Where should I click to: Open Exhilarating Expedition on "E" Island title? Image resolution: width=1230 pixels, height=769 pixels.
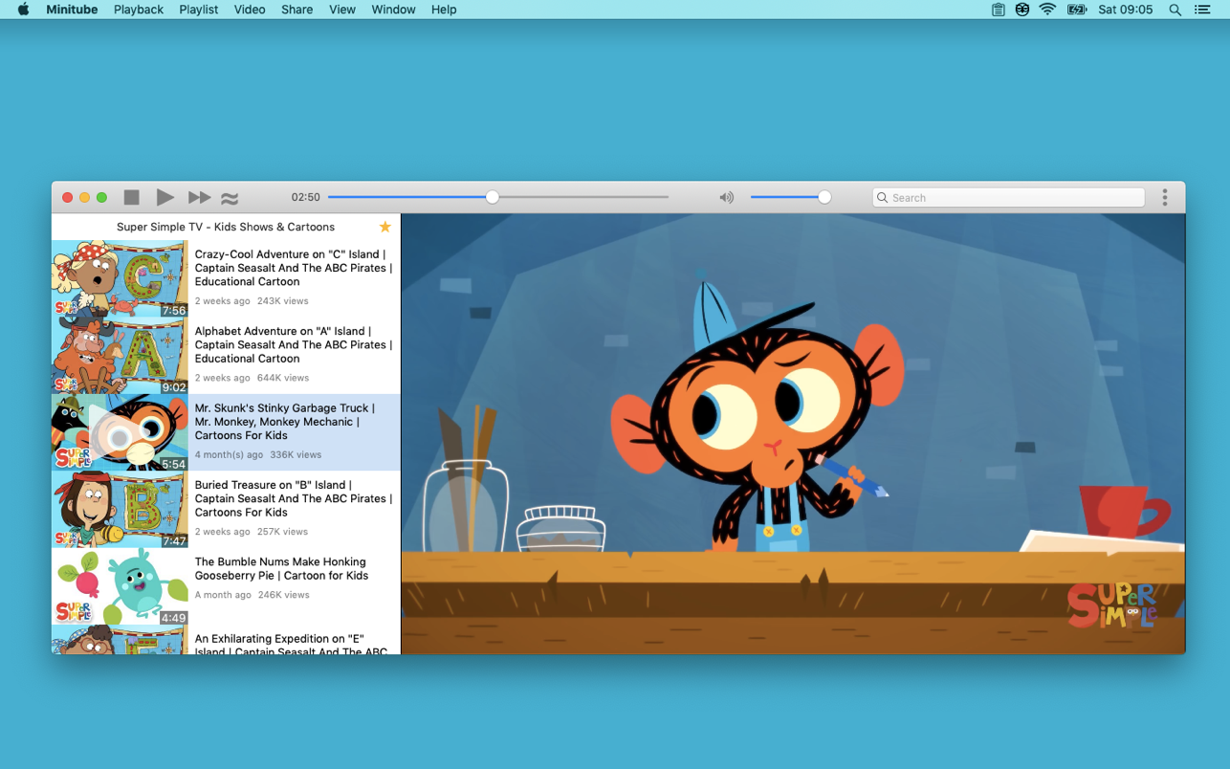click(x=291, y=645)
